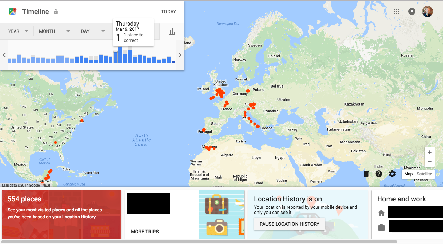Open the notifications bell
The height and width of the screenshot is (244, 443).
412,11
